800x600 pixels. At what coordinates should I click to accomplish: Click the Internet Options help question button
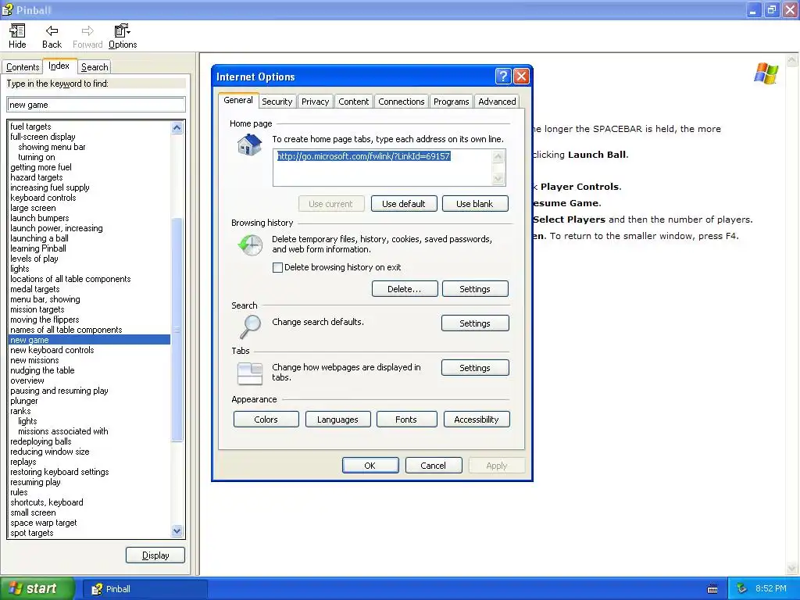(x=503, y=77)
